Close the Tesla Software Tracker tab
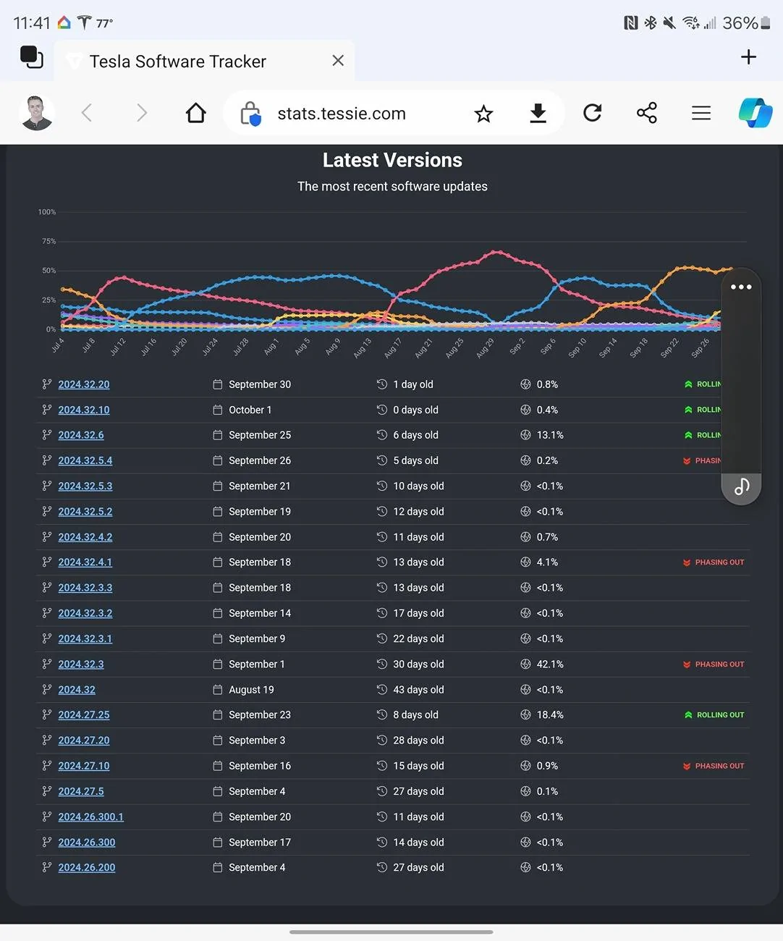The image size is (783, 941). coord(338,61)
